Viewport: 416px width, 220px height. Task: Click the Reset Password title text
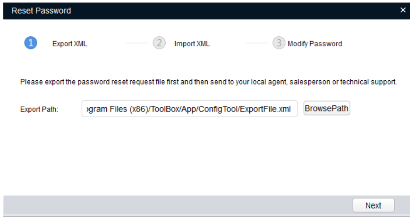[x=41, y=10]
